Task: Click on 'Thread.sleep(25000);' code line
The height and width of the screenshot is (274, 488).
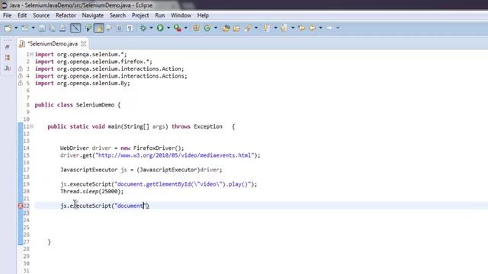Action: click(91, 191)
